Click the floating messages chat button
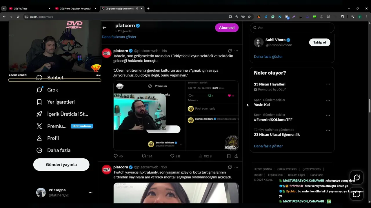 tap(357, 194)
